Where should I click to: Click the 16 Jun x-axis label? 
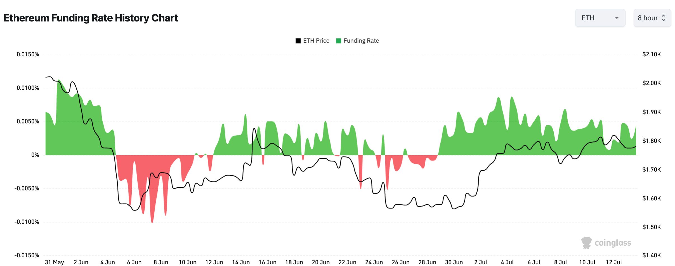268,262
